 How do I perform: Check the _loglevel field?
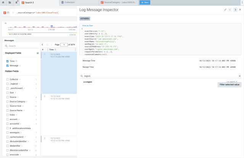pyautogui.click(x=7, y=84)
